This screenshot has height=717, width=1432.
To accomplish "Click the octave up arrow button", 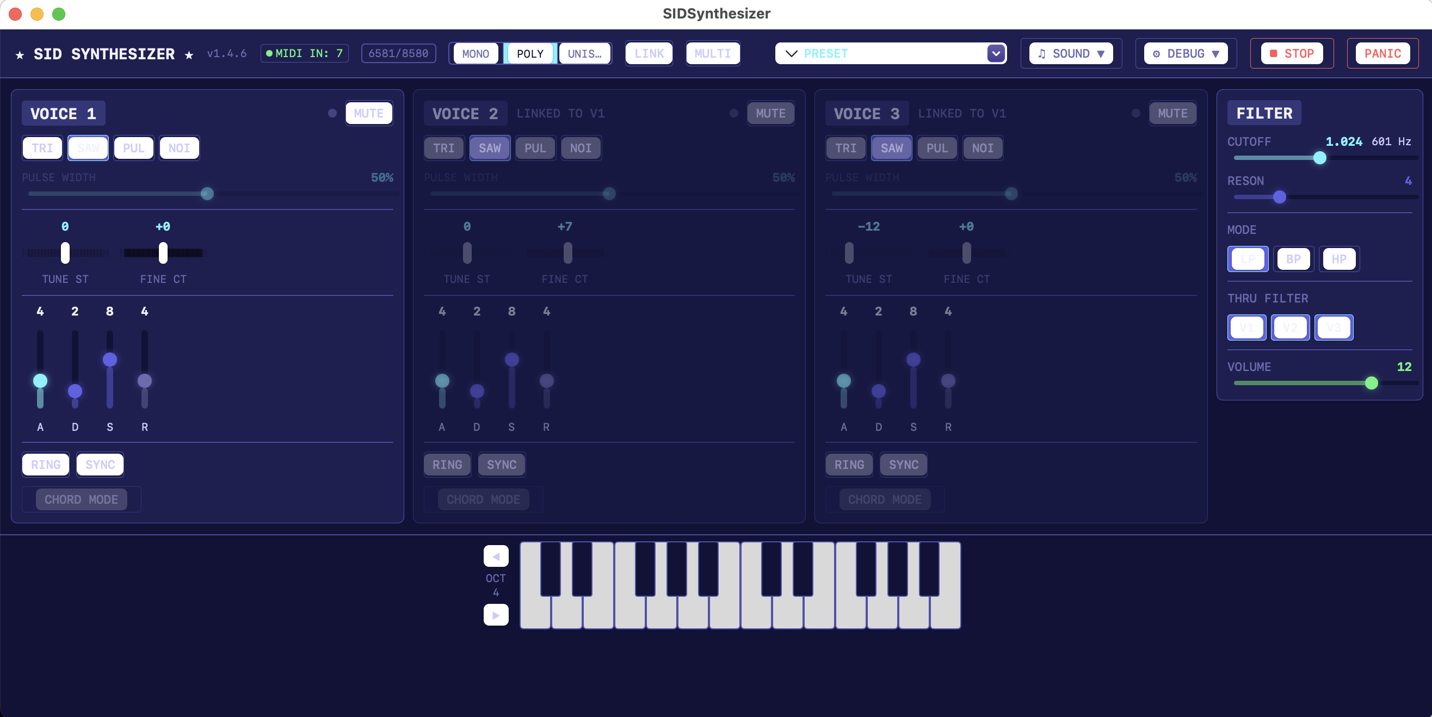I will [x=495, y=615].
